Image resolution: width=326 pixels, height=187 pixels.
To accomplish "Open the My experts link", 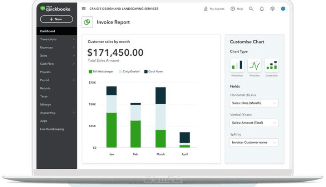I will tap(214, 9).
